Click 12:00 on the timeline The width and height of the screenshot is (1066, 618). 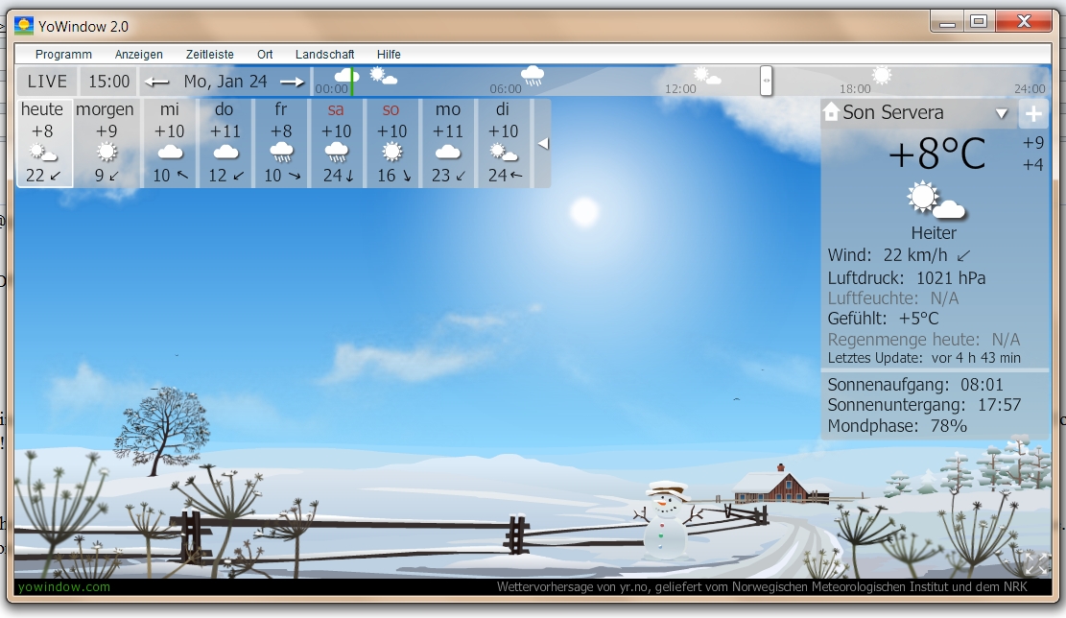coord(680,89)
